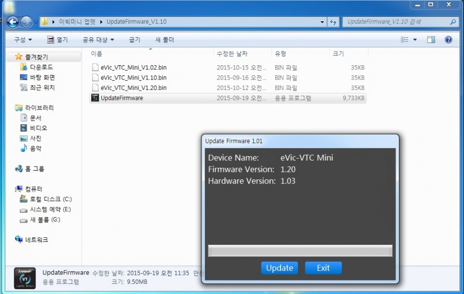The image size is (464, 294).
Task: Select the UpdateFirmware application row
Action: click(x=227, y=98)
